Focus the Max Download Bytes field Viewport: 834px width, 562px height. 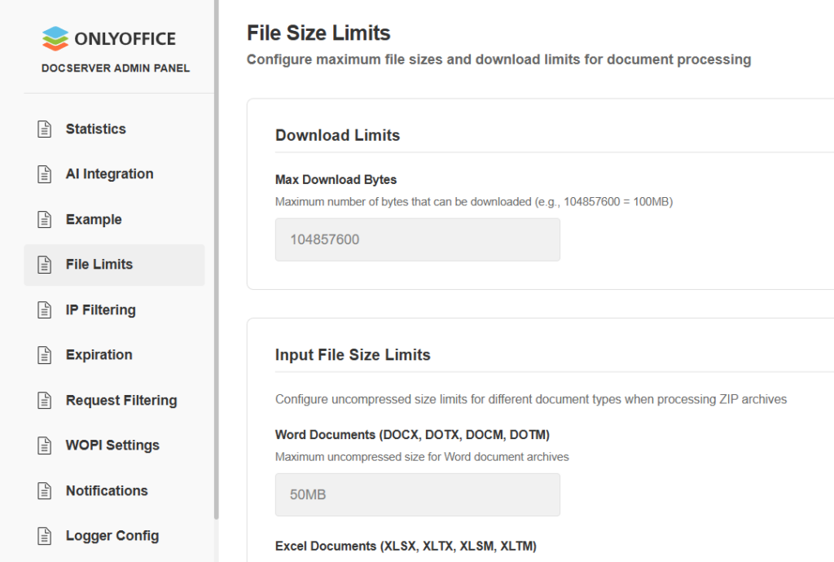point(417,239)
